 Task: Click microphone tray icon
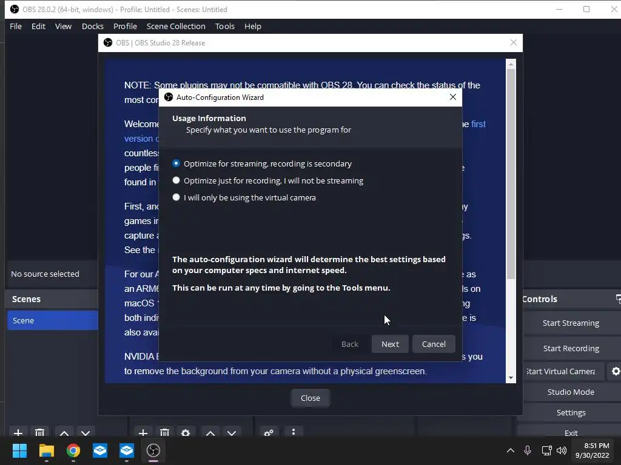(x=528, y=450)
